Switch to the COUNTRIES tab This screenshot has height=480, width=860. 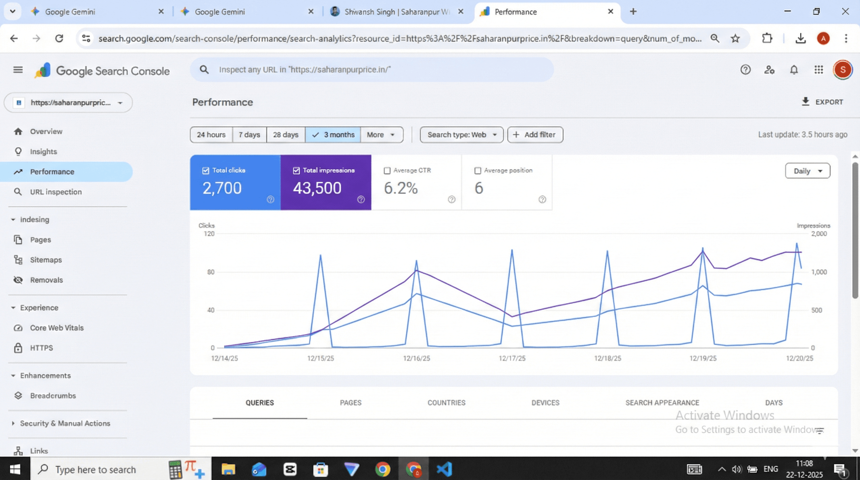446,403
